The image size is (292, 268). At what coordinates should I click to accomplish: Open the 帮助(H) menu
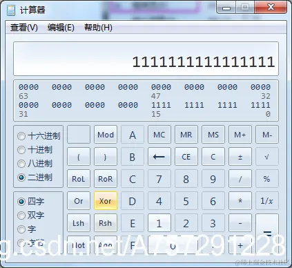98,28
